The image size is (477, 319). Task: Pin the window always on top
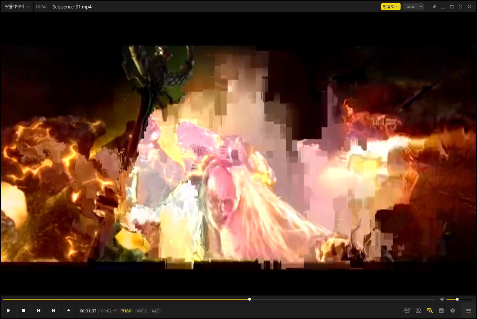coord(434,7)
